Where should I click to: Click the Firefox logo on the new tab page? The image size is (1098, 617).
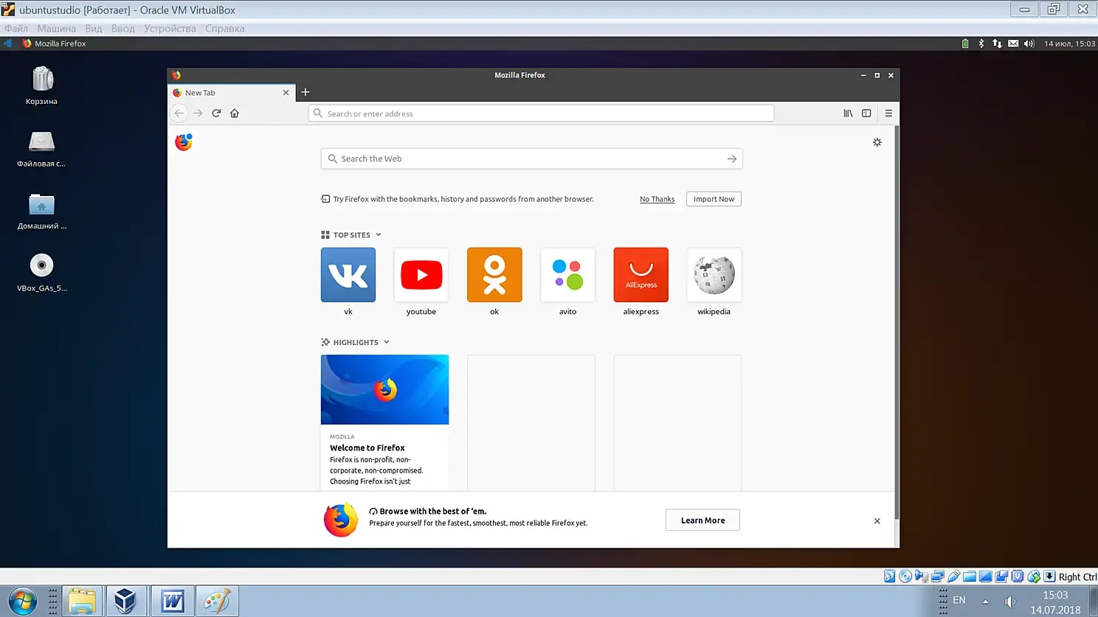pos(184,142)
